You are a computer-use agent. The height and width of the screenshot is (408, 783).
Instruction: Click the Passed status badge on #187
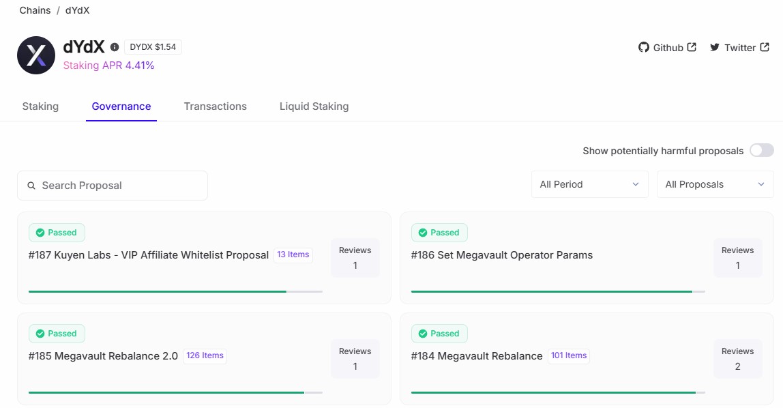[57, 233]
